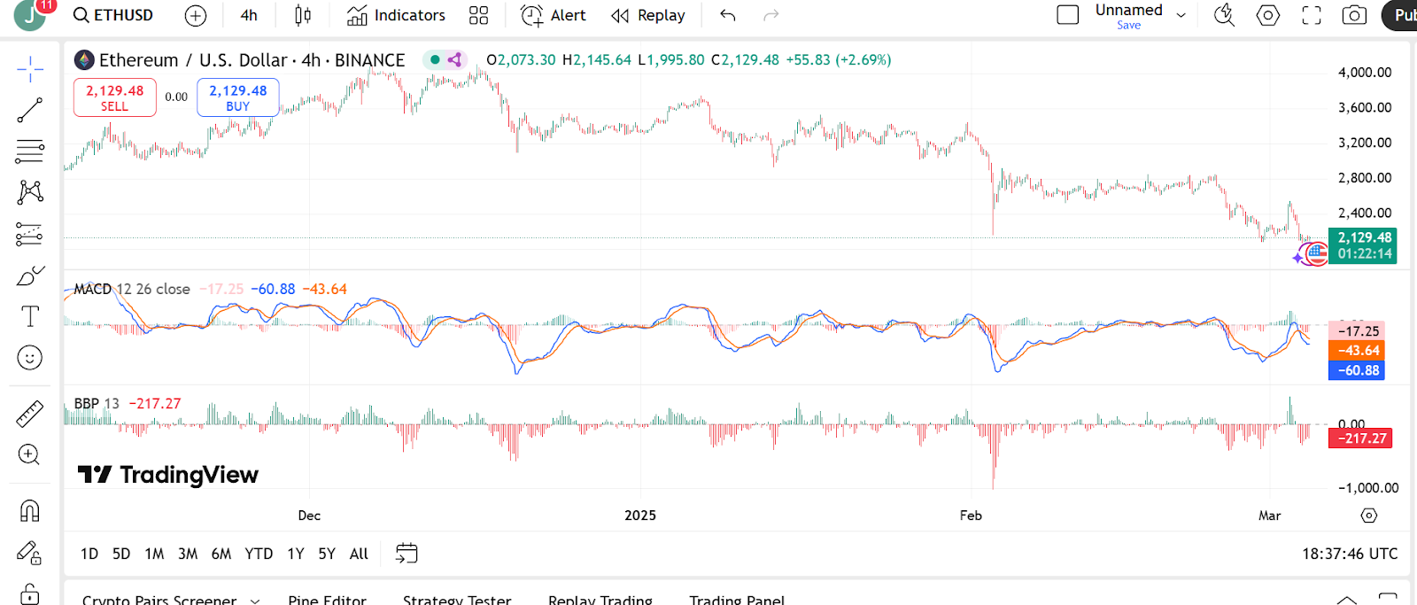
Task: Open the forecasting and measurement tools
Action: tap(30, 234)
